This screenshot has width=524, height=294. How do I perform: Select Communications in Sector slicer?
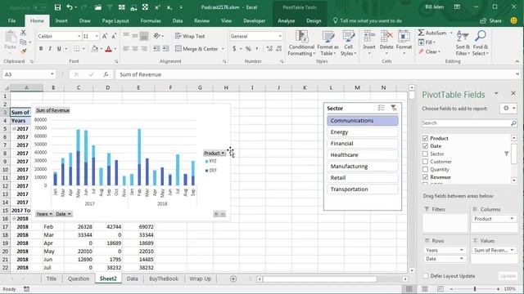point(363,121)
